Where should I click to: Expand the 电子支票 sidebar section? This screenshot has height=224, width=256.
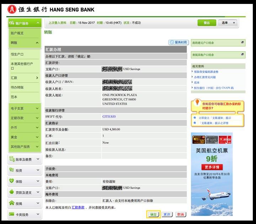pos(37,108)
